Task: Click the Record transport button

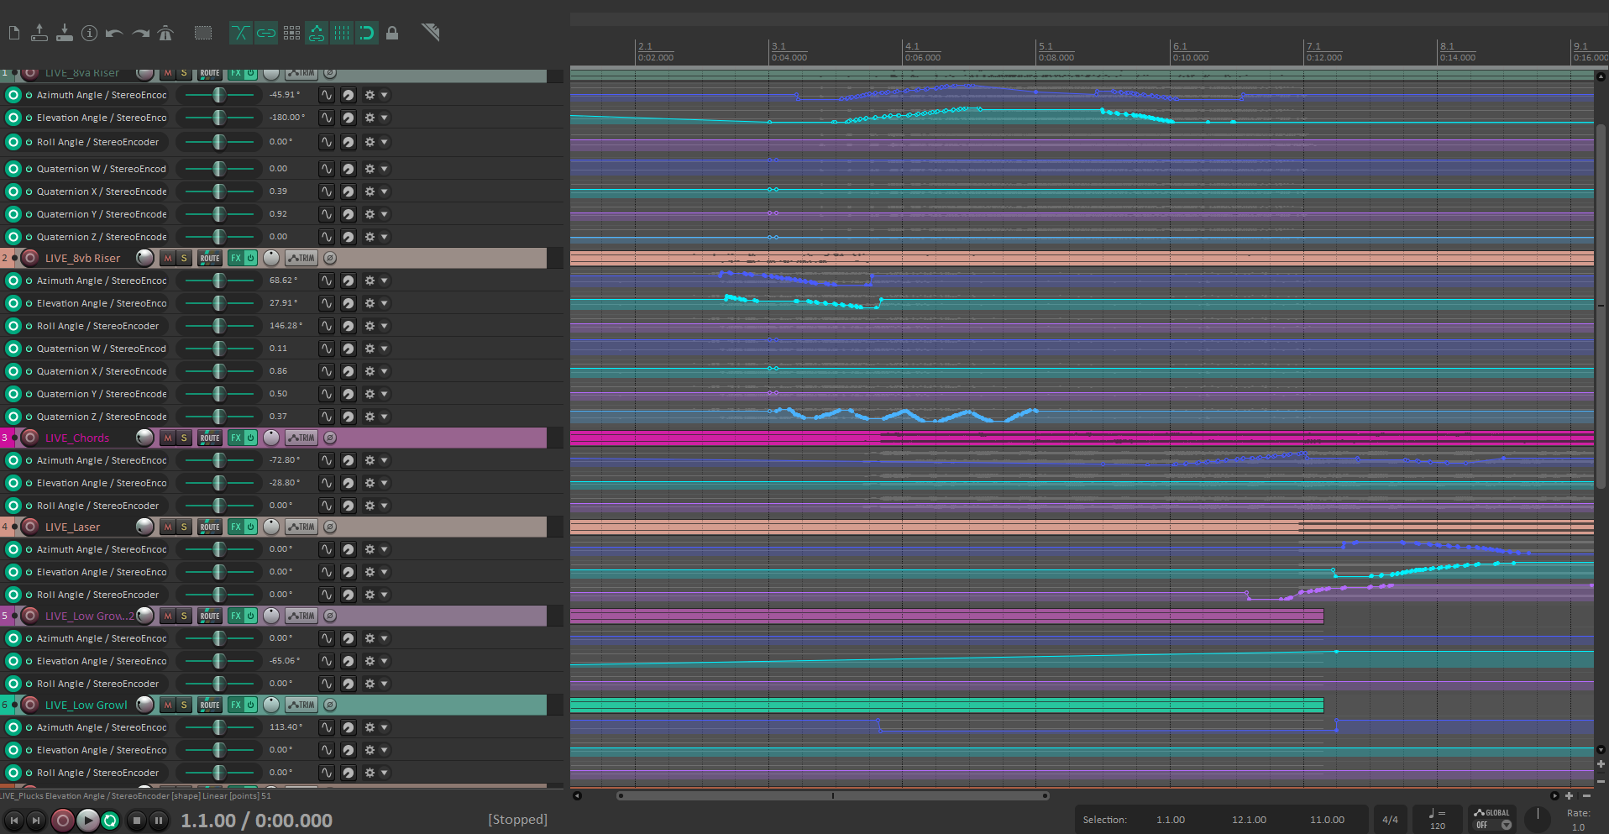Action: 63,820
